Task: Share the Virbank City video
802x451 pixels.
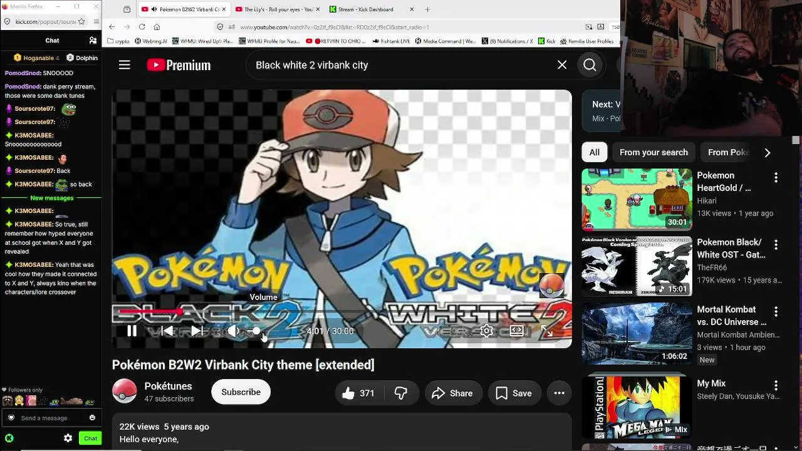Action: [x=452, y=393]
